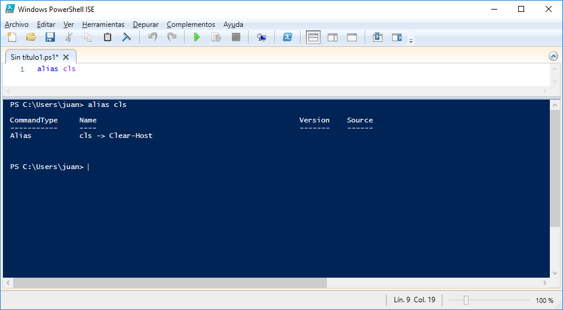Click script line 'alias cls' in editor
The image size is (563, 310).
point(56,69)
